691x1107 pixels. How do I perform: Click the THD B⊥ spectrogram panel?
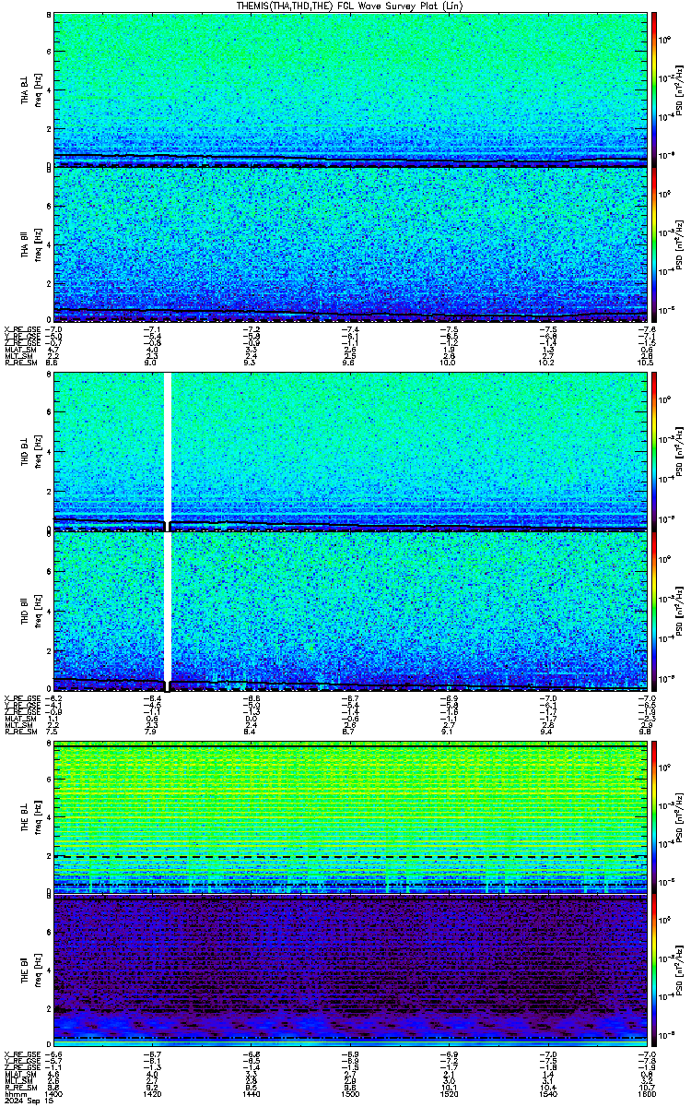tap(351, 452)
